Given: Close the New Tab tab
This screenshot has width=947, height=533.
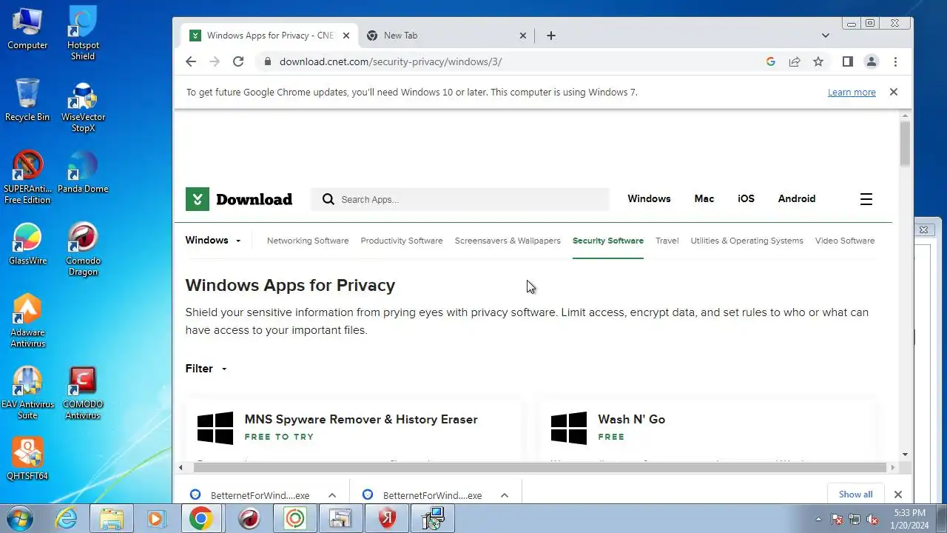Looking at the screenshot, I should click(522, 36).
